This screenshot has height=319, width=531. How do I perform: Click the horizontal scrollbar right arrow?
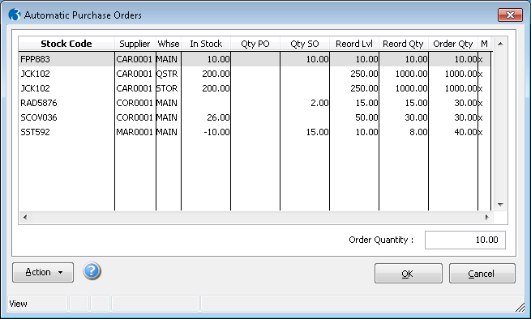pos(486,217)
